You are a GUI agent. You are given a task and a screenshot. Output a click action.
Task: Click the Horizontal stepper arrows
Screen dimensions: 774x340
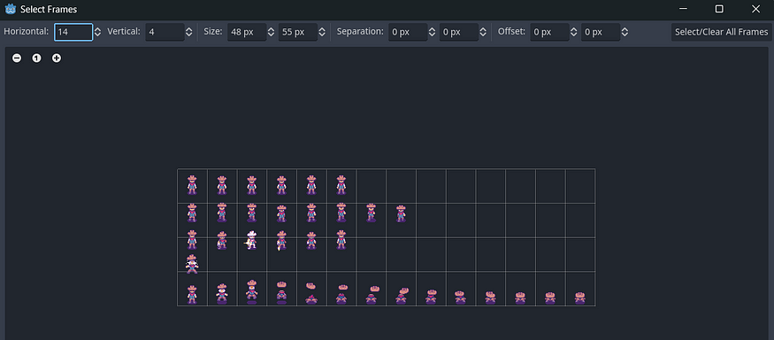point(97,32)
